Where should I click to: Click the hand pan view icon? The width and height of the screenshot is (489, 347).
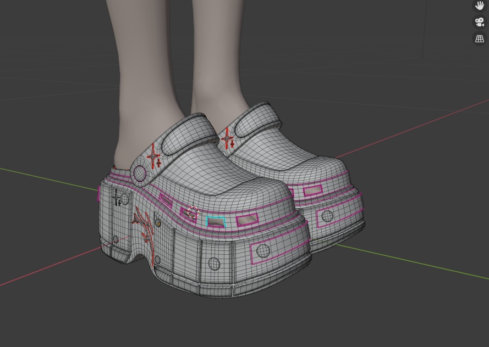click(479, 5)
